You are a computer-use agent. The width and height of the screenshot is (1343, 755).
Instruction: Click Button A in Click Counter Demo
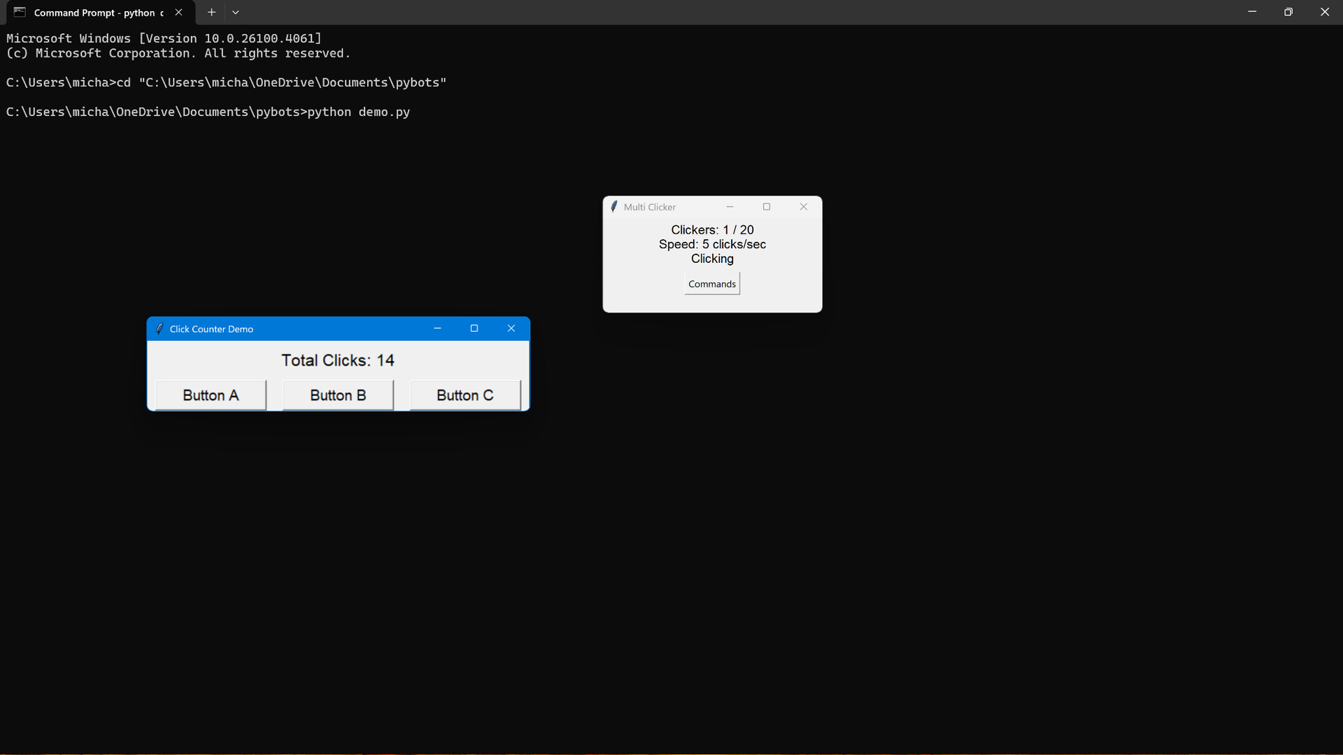click(x=211, y=396)
